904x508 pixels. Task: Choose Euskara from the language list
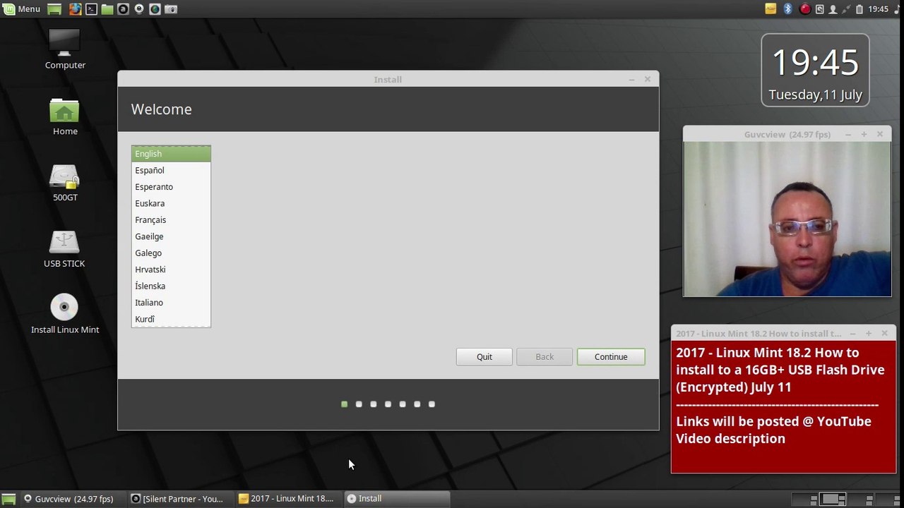coord(171,203)
